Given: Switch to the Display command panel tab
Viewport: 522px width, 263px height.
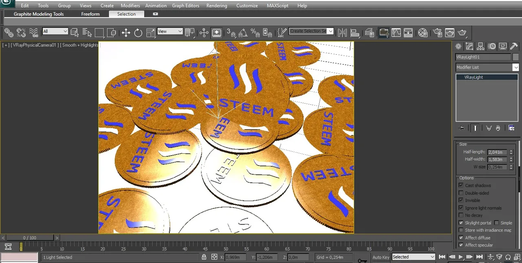Looking at the screenshot, I should [503, 46].
